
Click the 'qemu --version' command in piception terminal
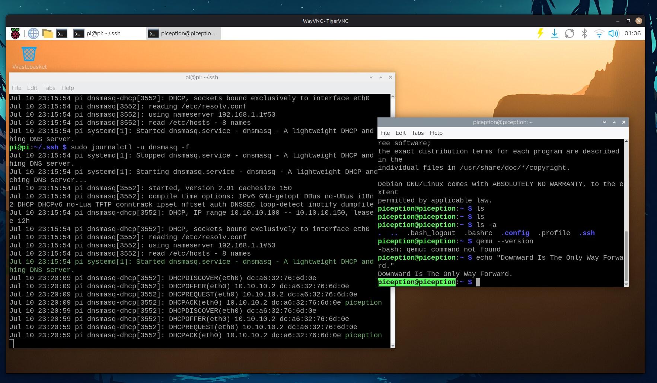pos(504,241)
